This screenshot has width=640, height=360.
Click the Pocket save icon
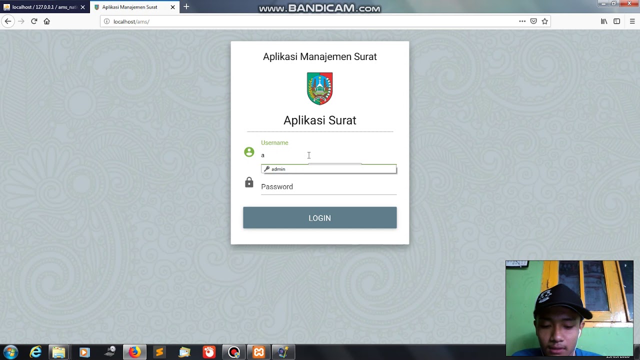click(x=533, y=21)
